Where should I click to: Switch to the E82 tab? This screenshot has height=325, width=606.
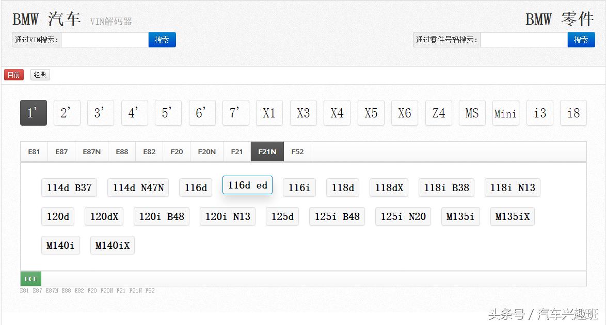pos(149,151)
